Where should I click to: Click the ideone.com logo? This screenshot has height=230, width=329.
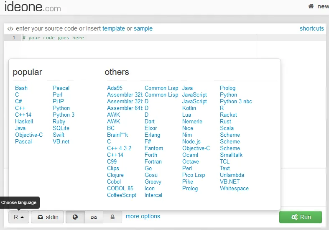pos(33,7)
